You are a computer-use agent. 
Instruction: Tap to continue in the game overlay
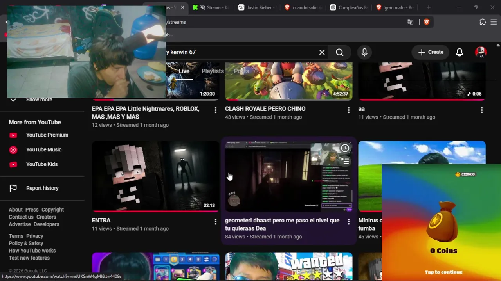443,272
